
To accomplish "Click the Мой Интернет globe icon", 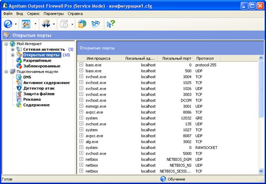I will (x=12, y=44).
